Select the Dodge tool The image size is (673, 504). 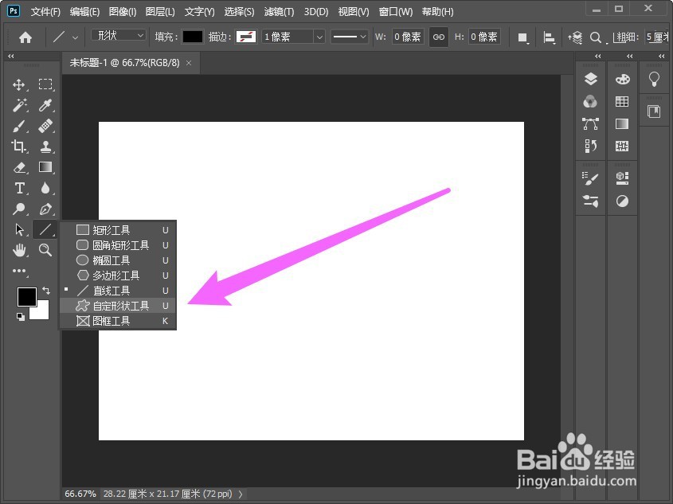coord(19,209)
